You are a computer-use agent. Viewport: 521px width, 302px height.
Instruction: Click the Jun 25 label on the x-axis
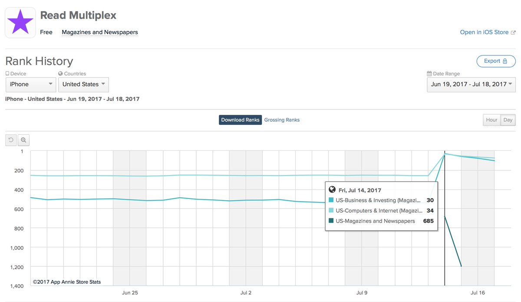pyautogui.click(x=130, y=293)
